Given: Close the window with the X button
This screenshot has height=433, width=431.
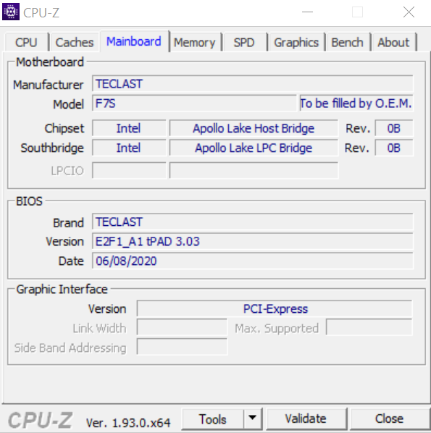Looking at the screenshot, I should coord(409,12).
